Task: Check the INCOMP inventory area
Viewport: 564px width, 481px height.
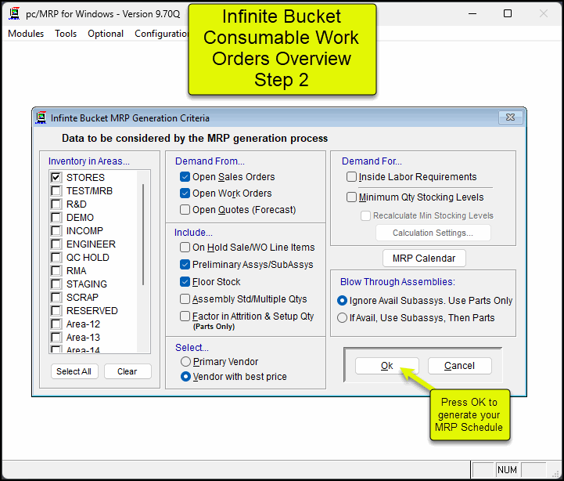Action: tap(56, 230)
